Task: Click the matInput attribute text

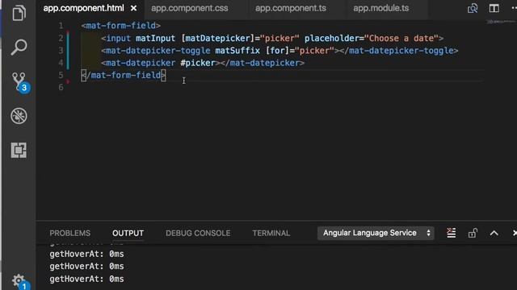Action: (155, 38)
